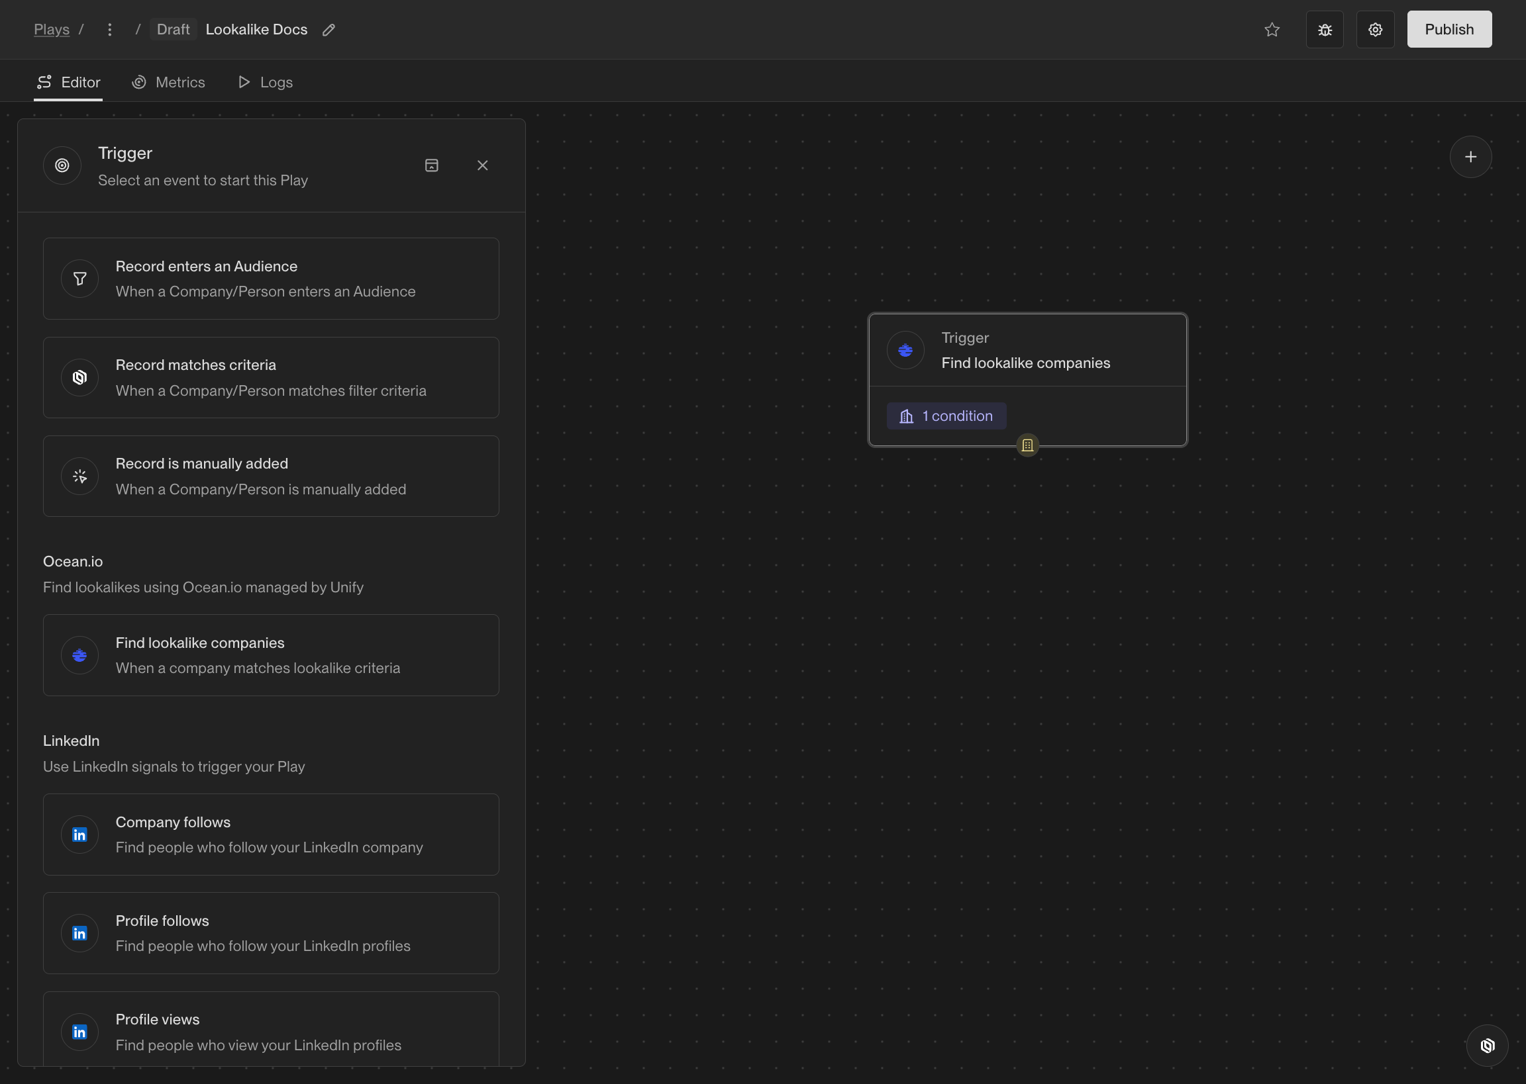The height and width of the screenshot is (1084, 1526).
Task: Select the Record enters an Audience trigger
Action: coord(270,279)
